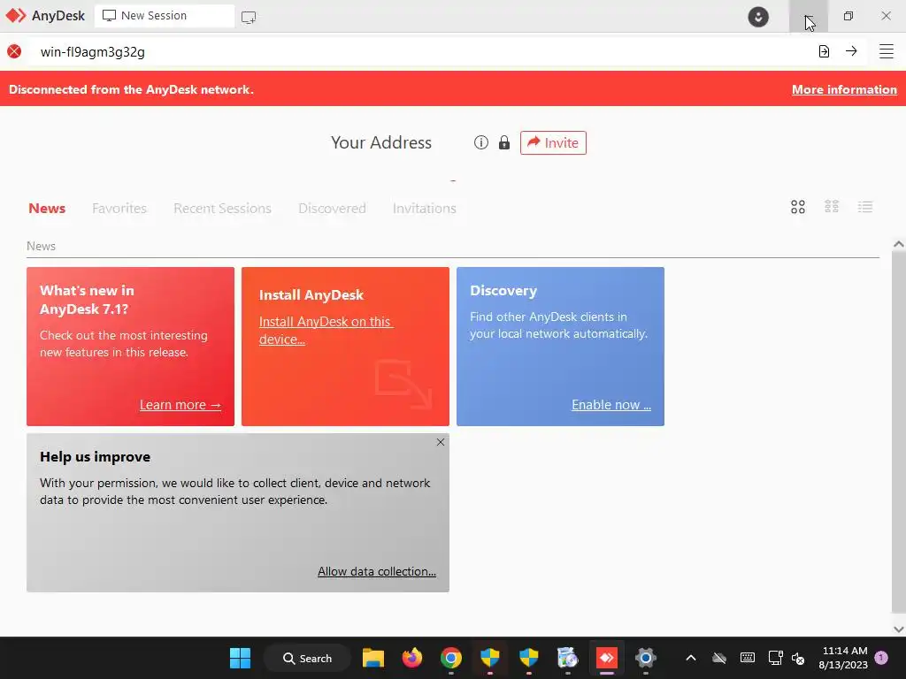Open the Windows Start menu
Image resolution: width=906 pixels, height=679 pixels.
[x=240, y=658]
